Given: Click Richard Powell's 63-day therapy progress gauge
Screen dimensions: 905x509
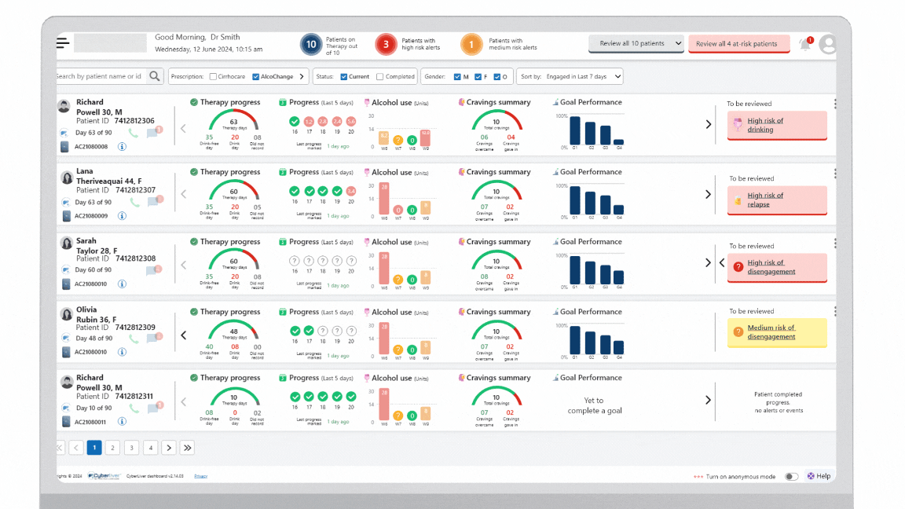Looking at the screenshot, I should (x=233, y=121).
